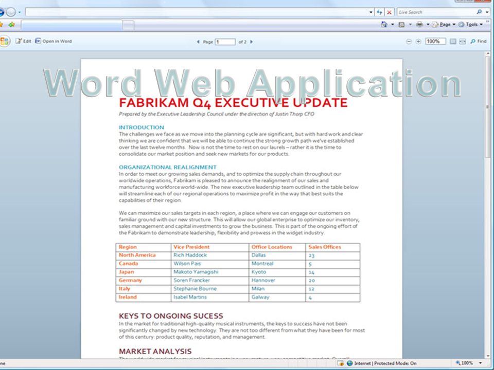Click the zoom in plus icon

point(418,42)
